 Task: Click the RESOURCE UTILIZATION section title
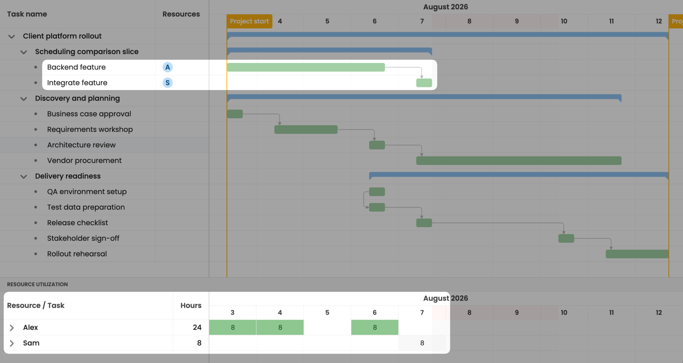37,284
